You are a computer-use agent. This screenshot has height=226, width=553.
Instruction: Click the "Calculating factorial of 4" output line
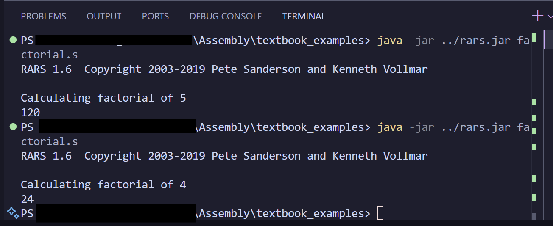103,185
